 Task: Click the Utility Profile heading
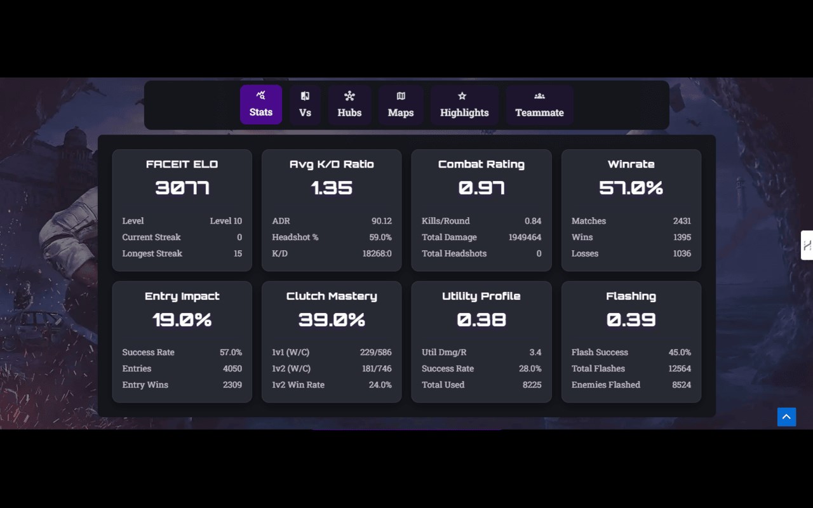(481, 296)
